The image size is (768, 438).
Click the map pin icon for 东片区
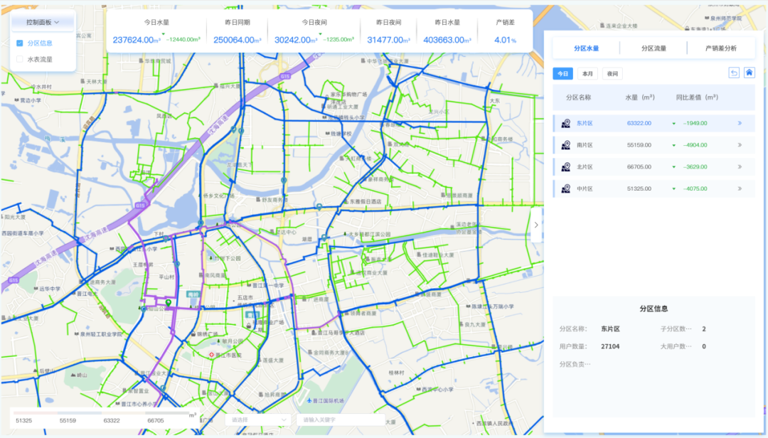pyautogui.click(x=566, y=123)
